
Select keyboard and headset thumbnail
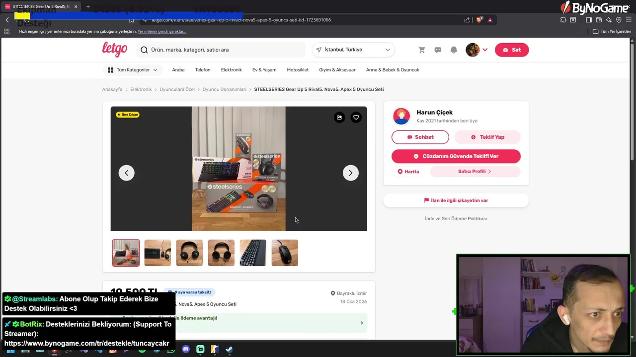coord(158,253)
